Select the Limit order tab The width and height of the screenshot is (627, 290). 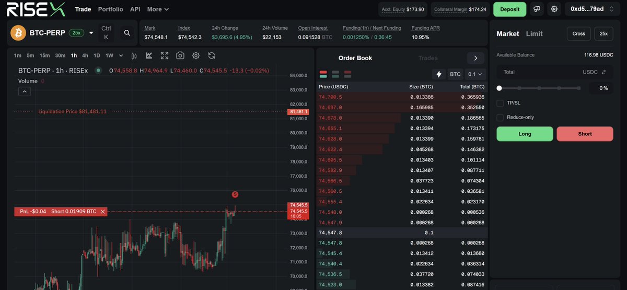pos(535,33)
